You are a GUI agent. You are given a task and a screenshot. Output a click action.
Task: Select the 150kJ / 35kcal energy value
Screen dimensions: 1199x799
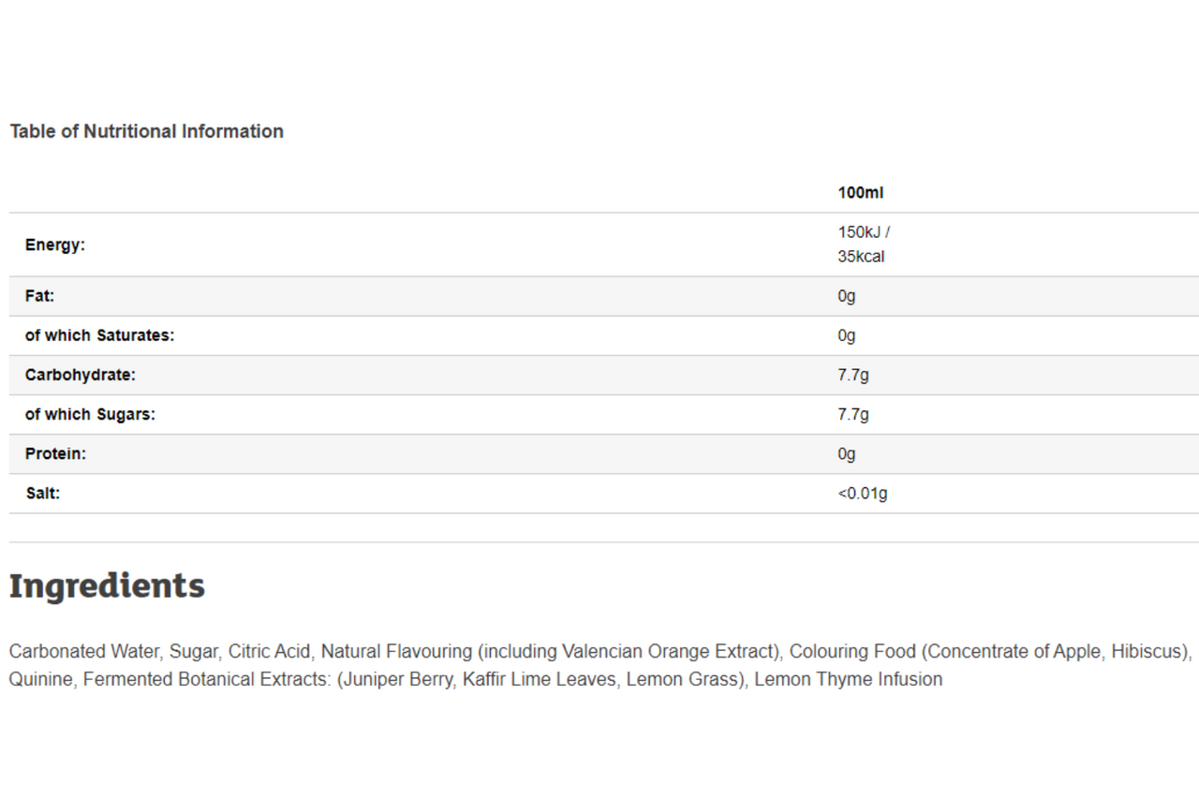864,244
